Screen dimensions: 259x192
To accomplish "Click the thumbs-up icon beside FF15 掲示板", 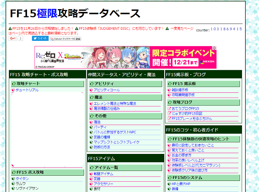I will (170, 84).
